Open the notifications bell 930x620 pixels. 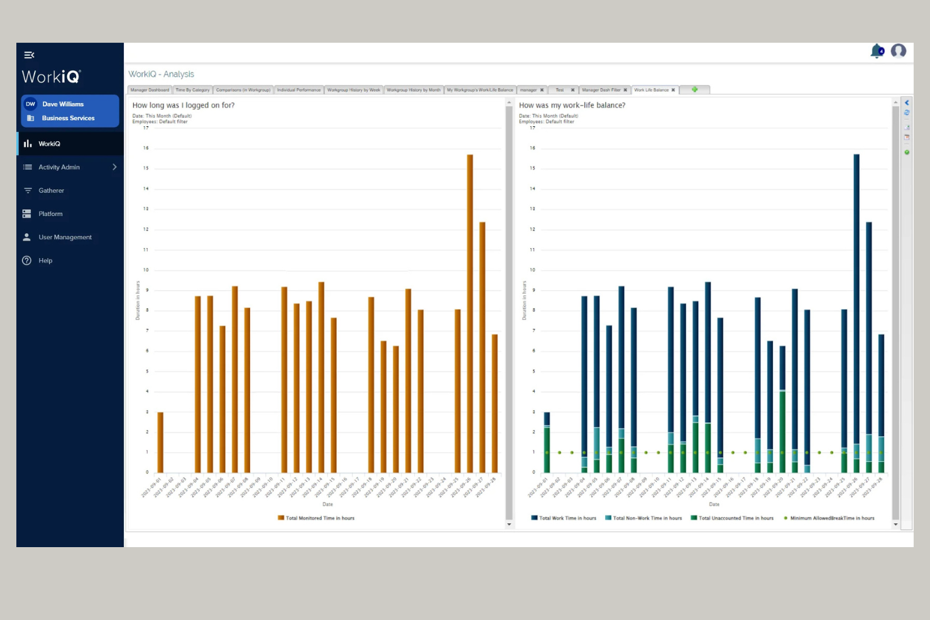(877, 52)
